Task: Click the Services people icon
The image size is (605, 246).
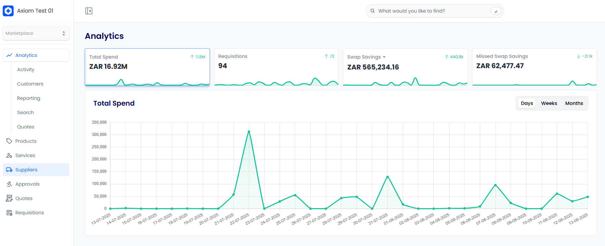Action: [x=9, y=155]
